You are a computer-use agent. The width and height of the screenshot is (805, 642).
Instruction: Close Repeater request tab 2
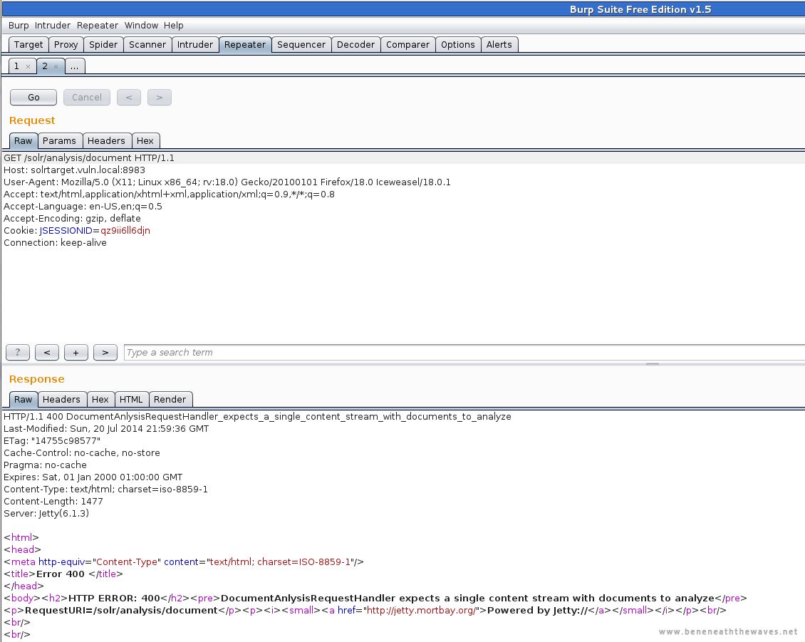coord(56,67)
